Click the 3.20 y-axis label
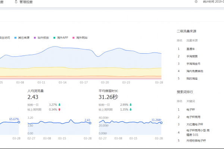224x149 pixels. [30, 118]
